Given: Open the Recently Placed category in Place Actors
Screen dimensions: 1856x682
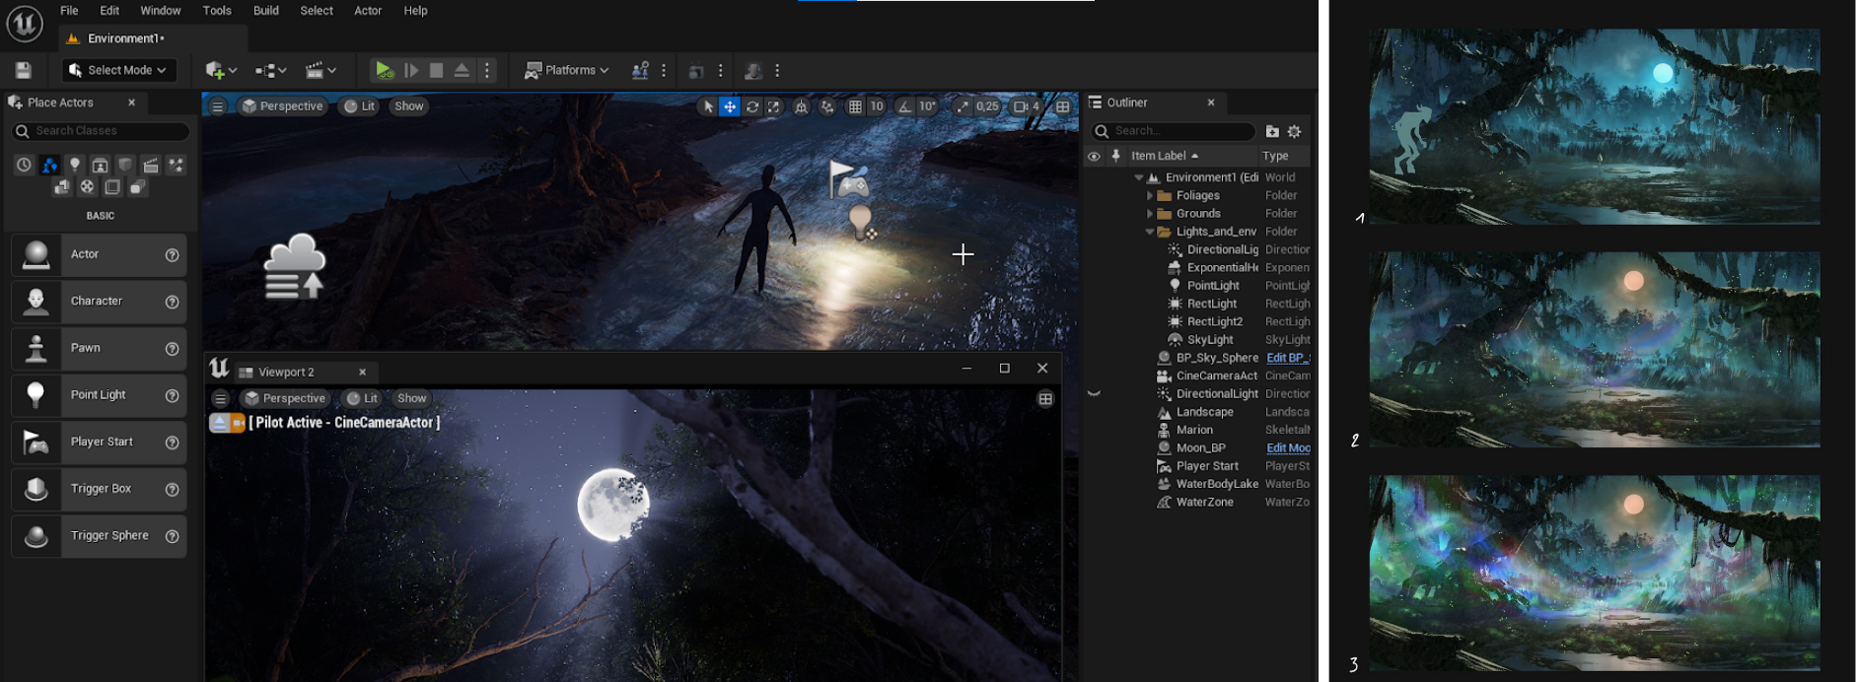Looking at the screenshot, I should tap(24, 165).
